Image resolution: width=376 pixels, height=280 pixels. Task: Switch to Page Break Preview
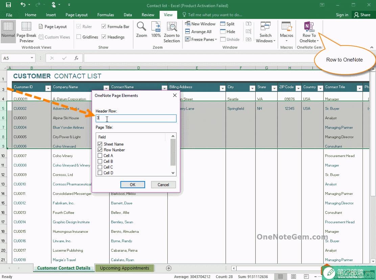click(26, 32)
